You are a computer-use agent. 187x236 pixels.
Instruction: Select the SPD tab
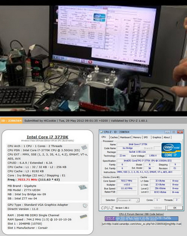pyautogui.click(x=145, y=137)
